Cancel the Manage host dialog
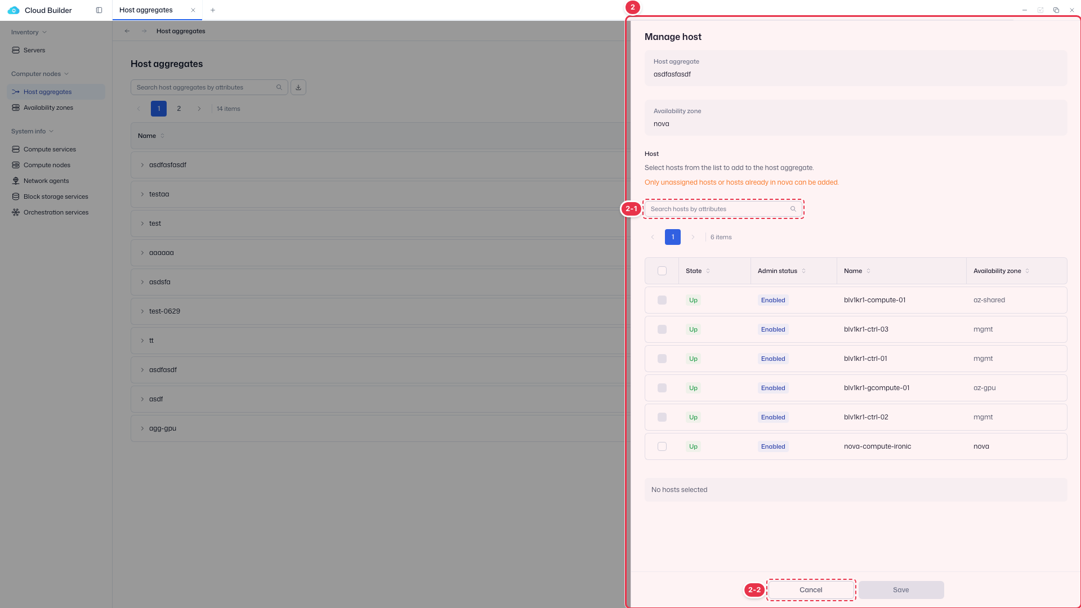 point(811,590)
